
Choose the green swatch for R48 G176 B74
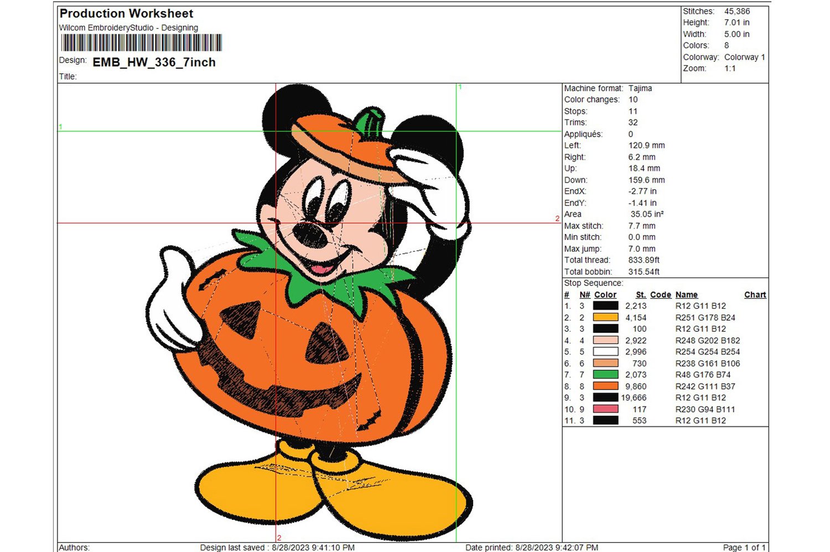click(605, 374)
